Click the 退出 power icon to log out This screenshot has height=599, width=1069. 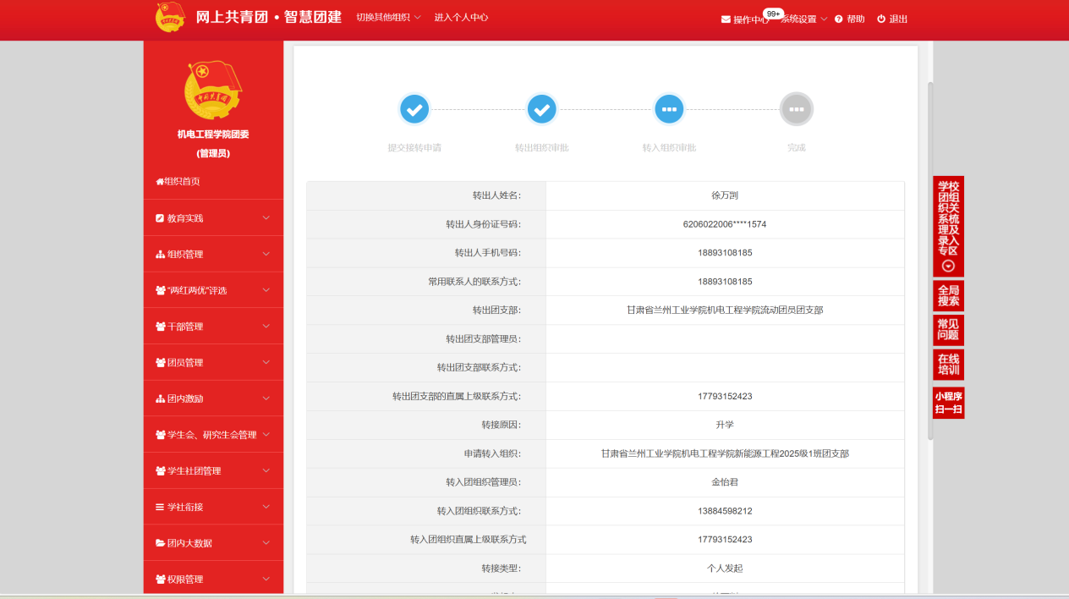pos(881,19)
